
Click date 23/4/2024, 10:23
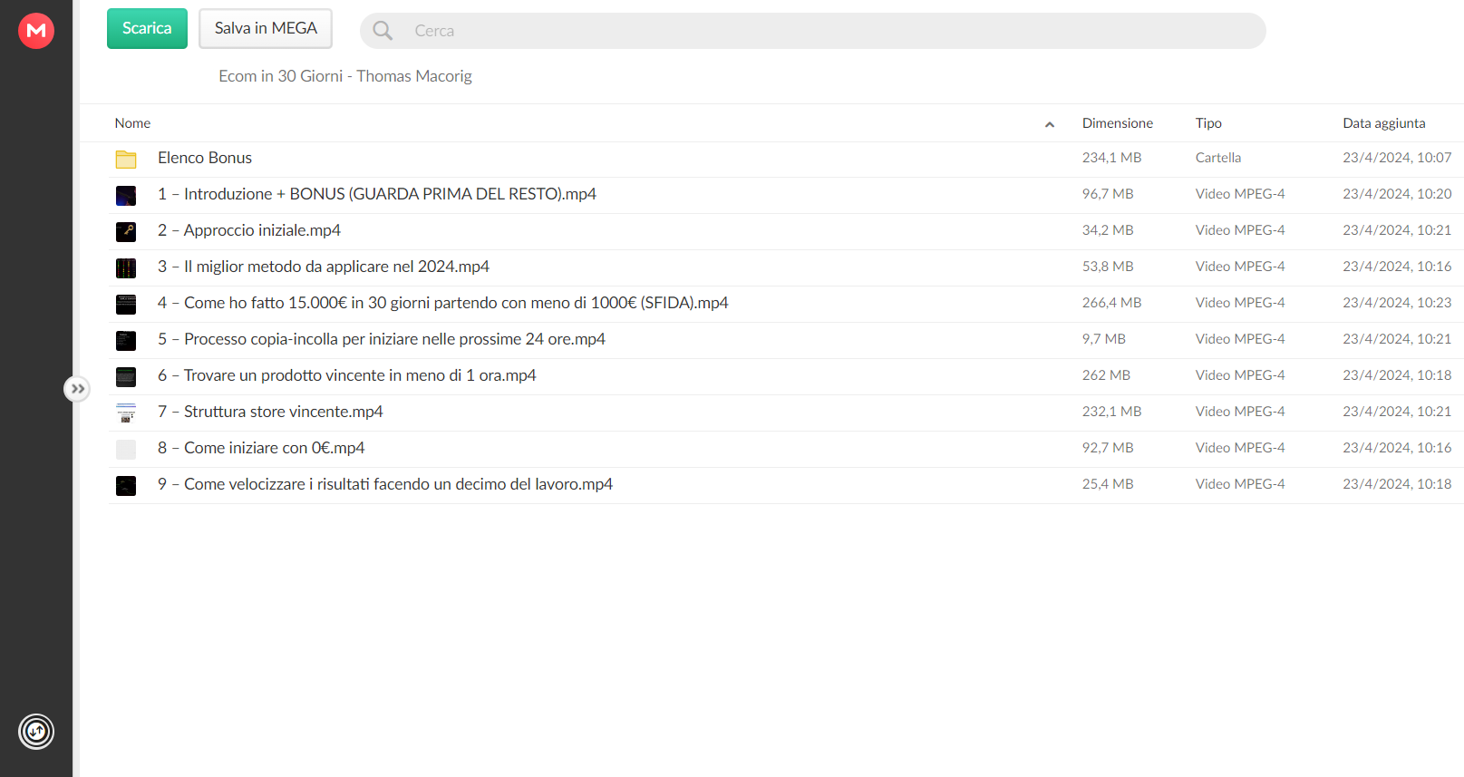pyautogui.click(x=1397, y=303)
